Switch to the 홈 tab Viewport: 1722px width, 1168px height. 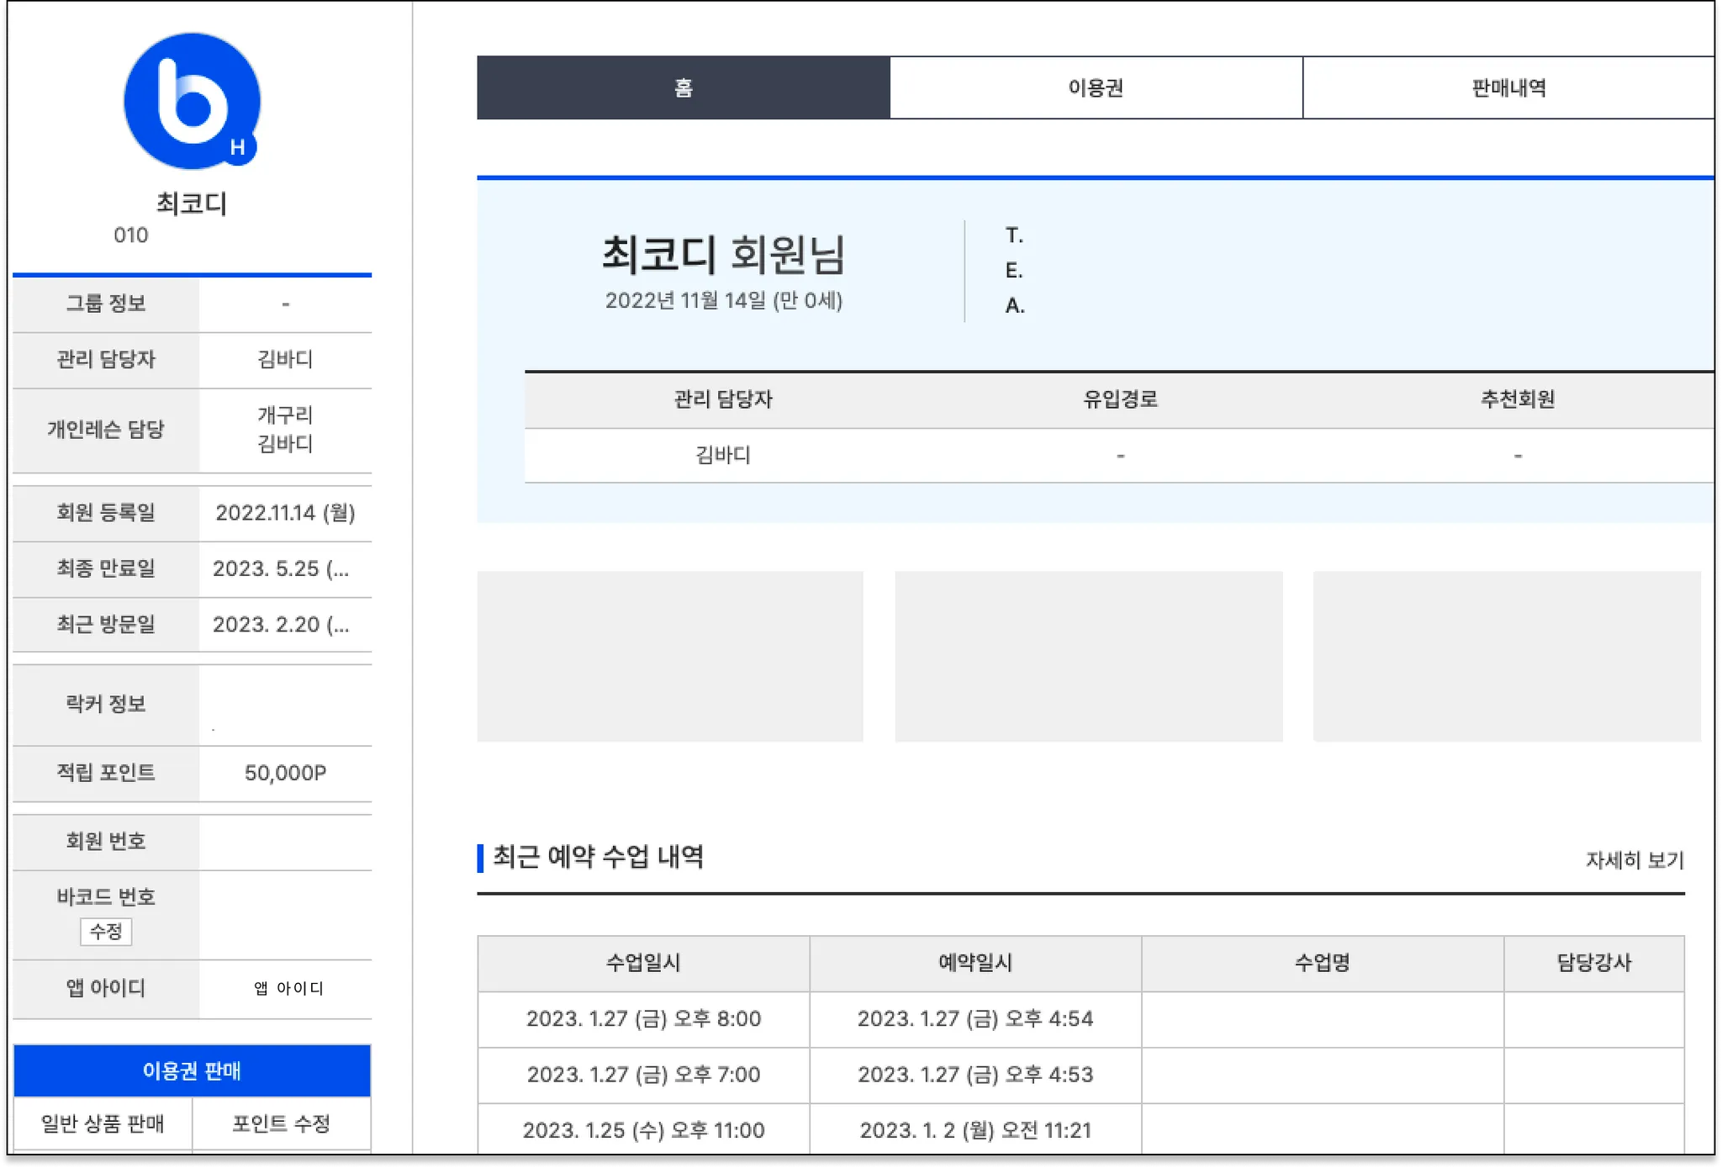click(x=683, y=87)
